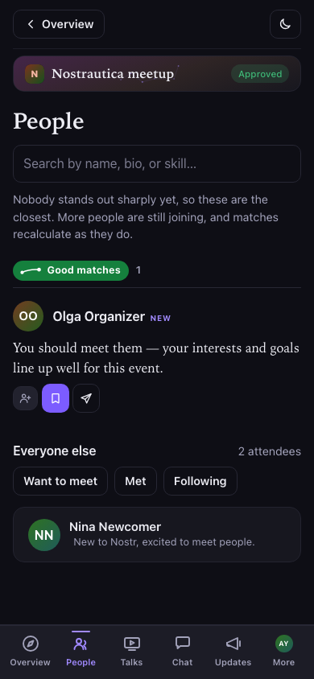Click the Nostrautica meetup N logo
Viewport: 314px width, 679px height.
(34, 74)
